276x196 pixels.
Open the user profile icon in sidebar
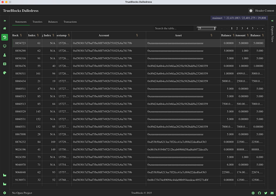pos(5,55)
